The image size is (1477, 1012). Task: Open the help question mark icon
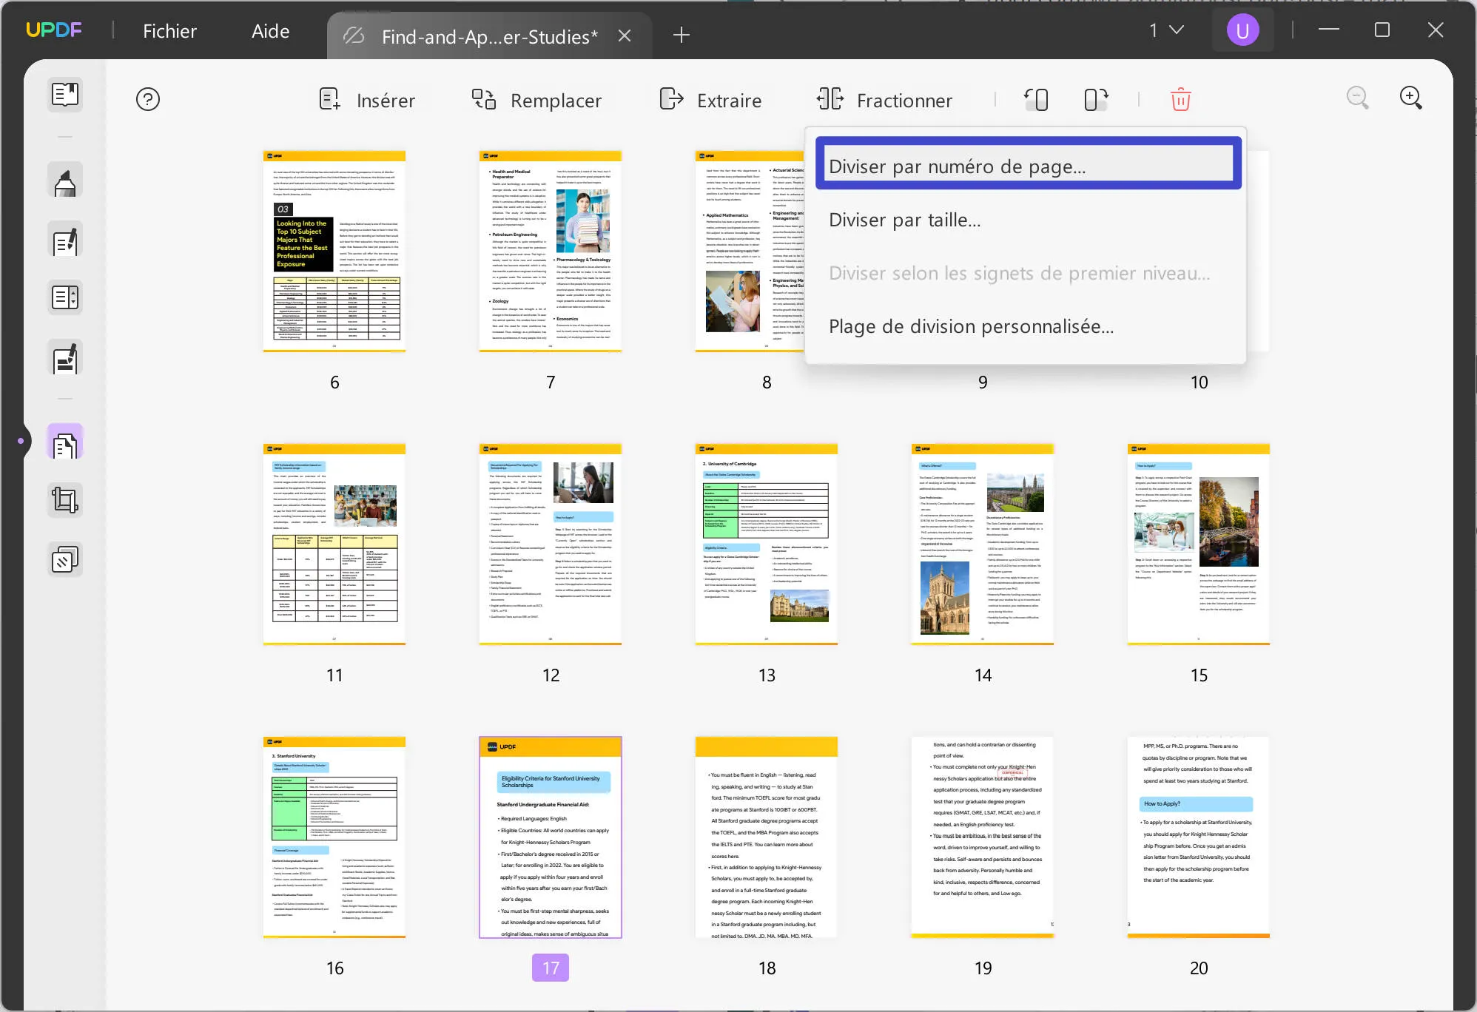click(148, 98)
